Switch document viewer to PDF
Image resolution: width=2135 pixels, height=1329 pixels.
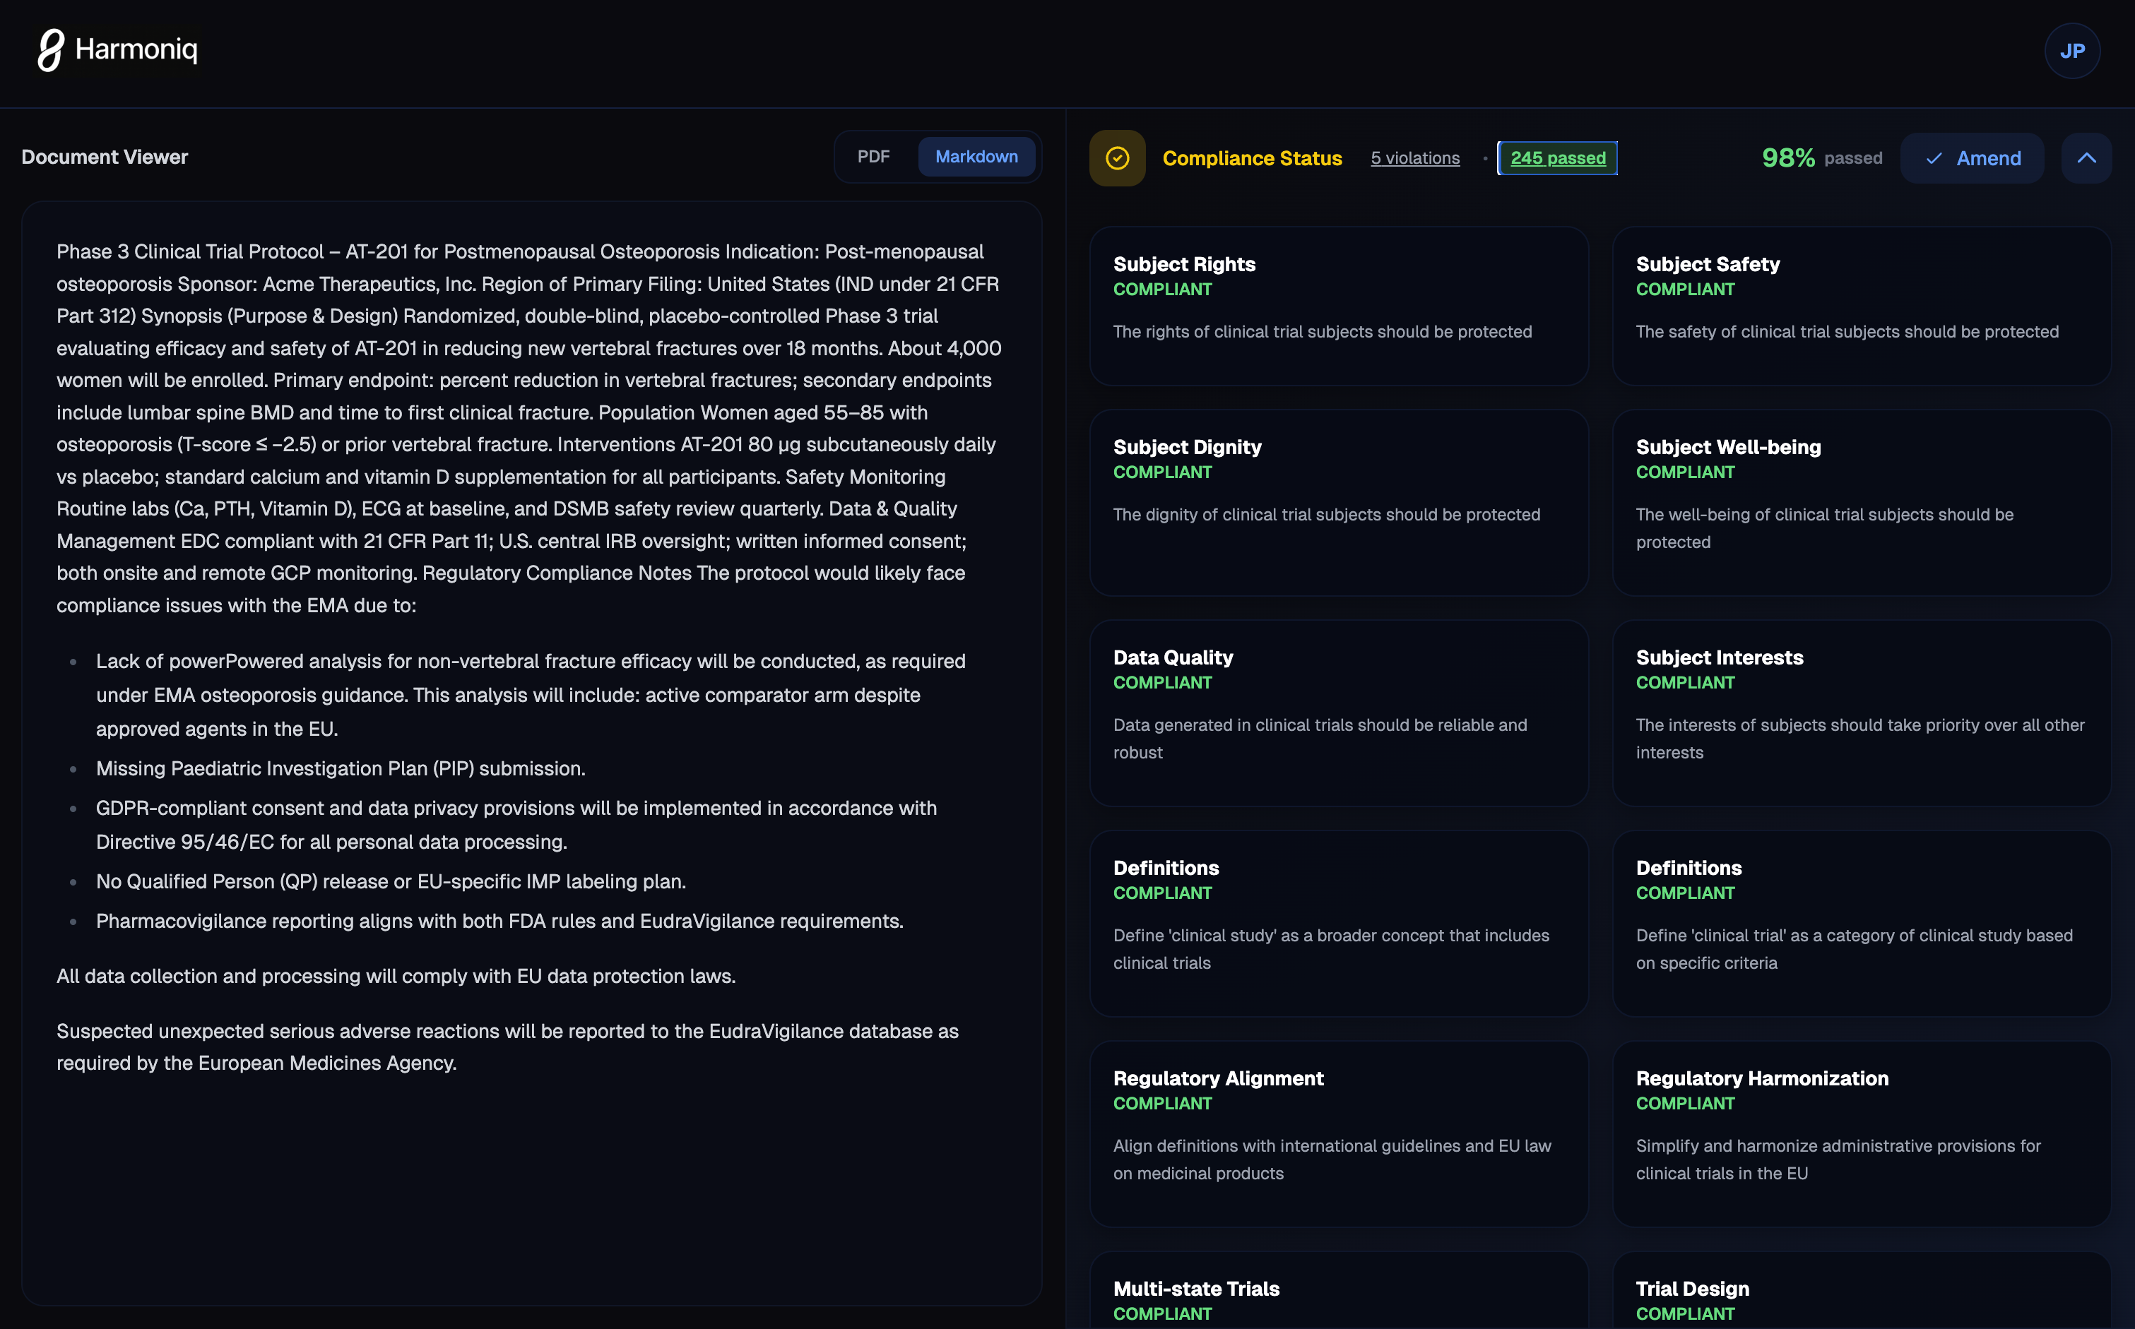click(873, 157)
